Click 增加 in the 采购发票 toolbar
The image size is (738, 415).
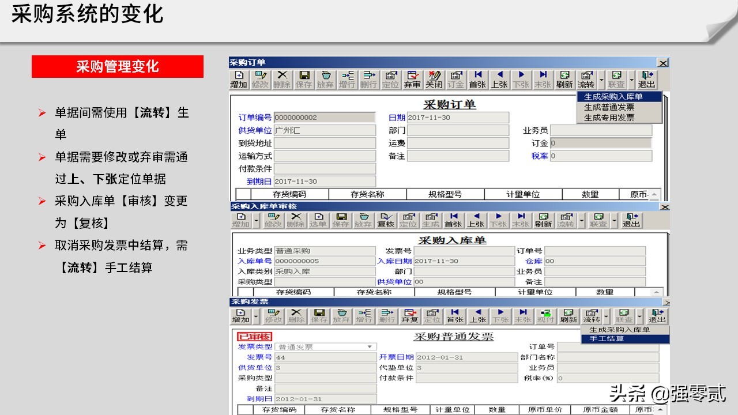pos(241,316)
